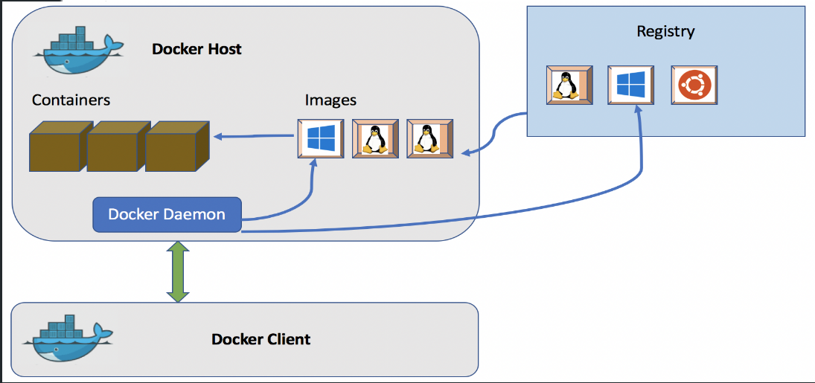Click the Docker whale logo in Docker Client
The width and height of the screenshot is (815, 383).
(68, 339)
